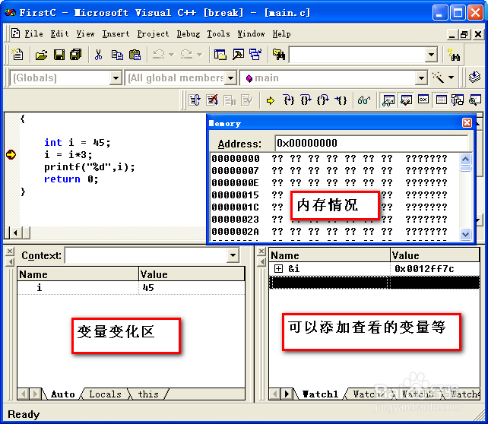Viewport: 488px width, 424px height.
Task: Open the Debug menu
Action: click(189, 33)
